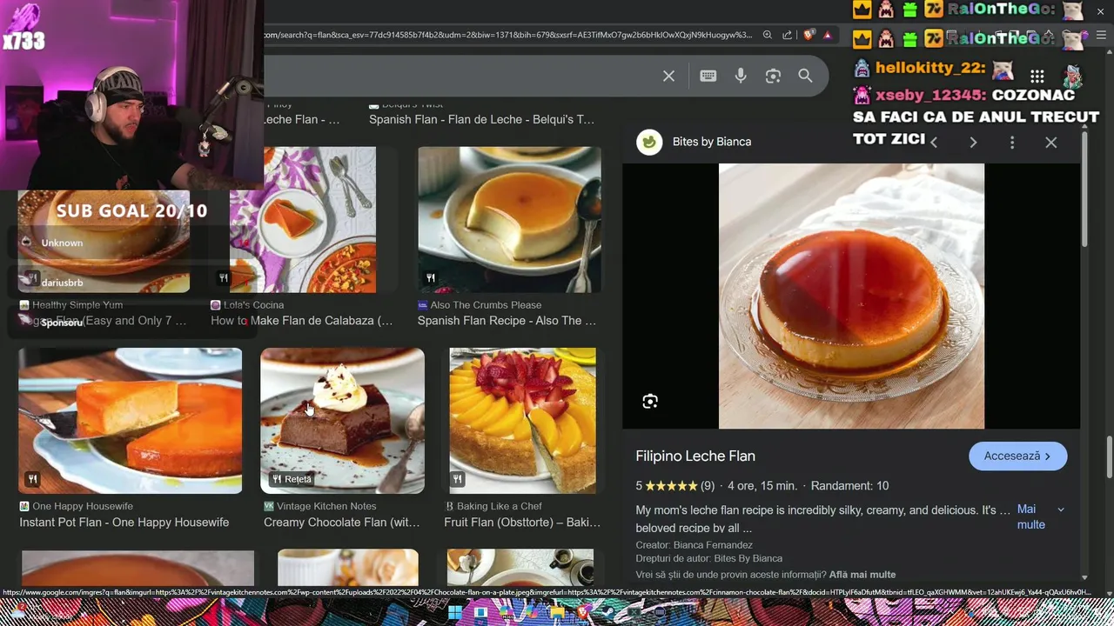Viewport: 1114px width, 626px height.
Task: Open the Află mai multe link
Action: [862, 575]
